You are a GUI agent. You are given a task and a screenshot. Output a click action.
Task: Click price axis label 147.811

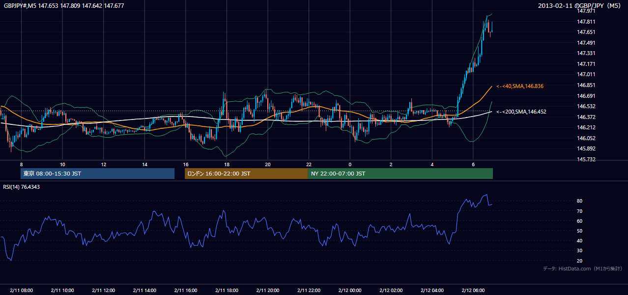tap(586, 22)
